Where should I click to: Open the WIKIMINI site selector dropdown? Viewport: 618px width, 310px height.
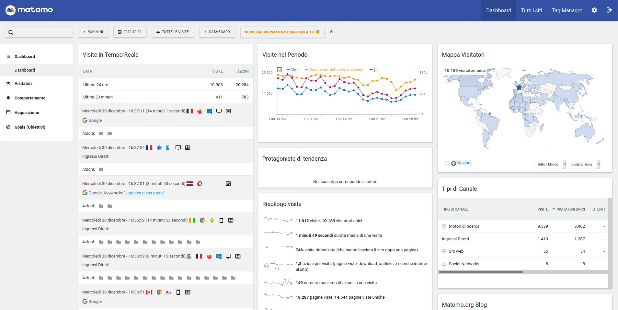coord(93,32)
